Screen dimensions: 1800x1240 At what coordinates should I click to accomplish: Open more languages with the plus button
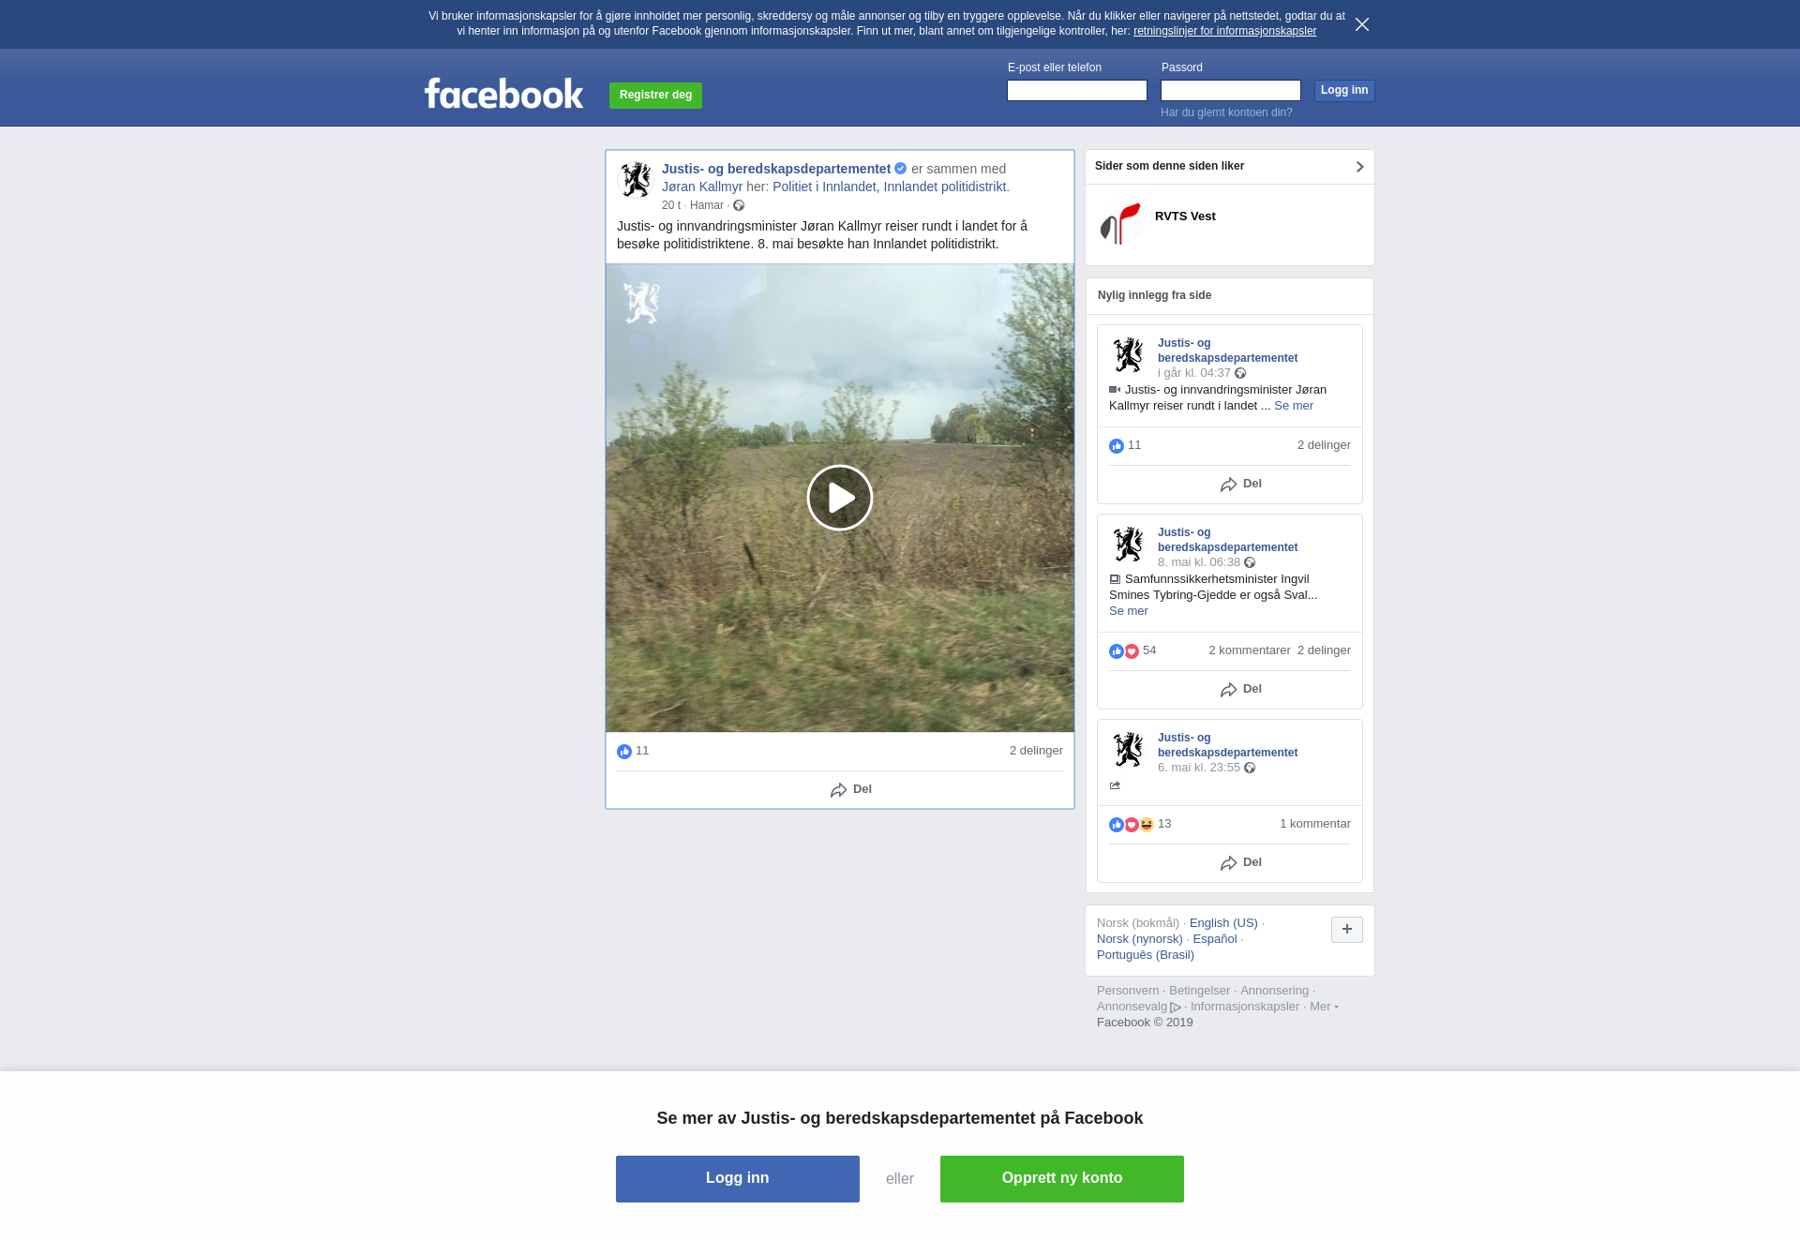point(1347,930)
